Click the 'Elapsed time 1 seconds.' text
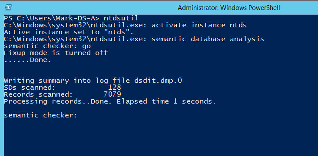This screenshot has height=156, width=318. [166, 101]
